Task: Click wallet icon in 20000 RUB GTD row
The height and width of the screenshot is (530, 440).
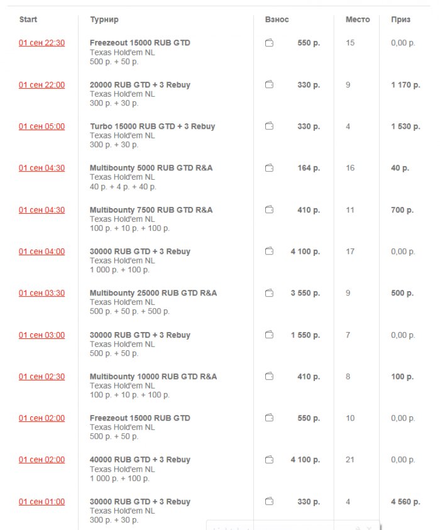Action: click(x=269, y=85)
